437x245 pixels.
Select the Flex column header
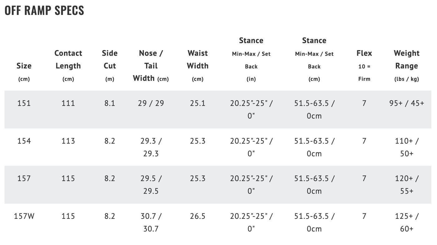(x=364, y=66)
